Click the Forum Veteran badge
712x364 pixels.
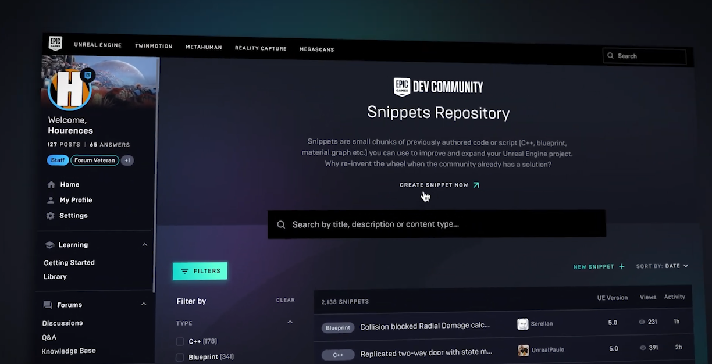tap(95, 160)
